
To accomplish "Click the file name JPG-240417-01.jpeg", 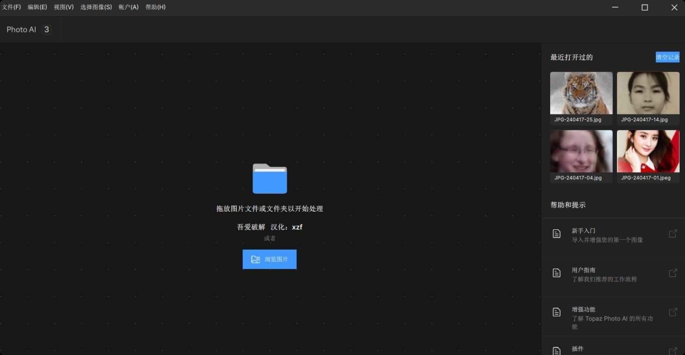I will [x=646, y=178].
